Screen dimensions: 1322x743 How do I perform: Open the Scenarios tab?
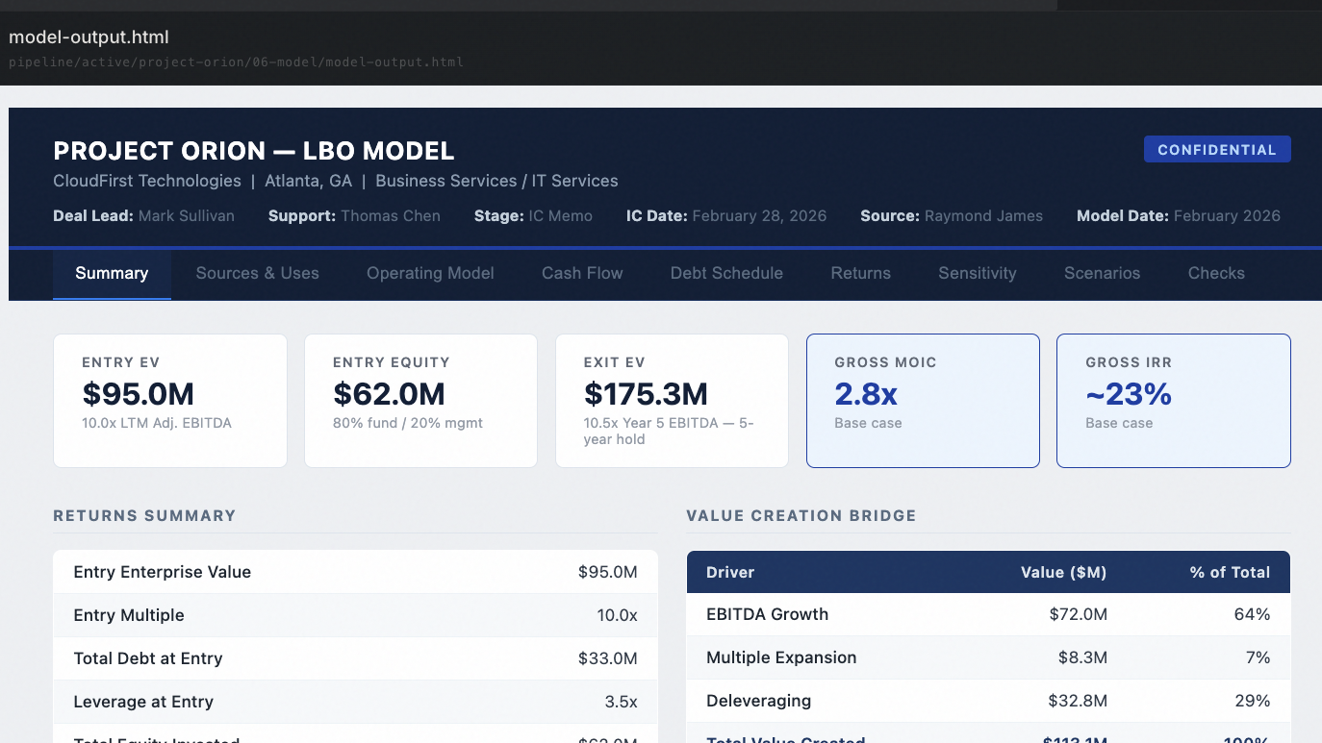click(1102, 273)
